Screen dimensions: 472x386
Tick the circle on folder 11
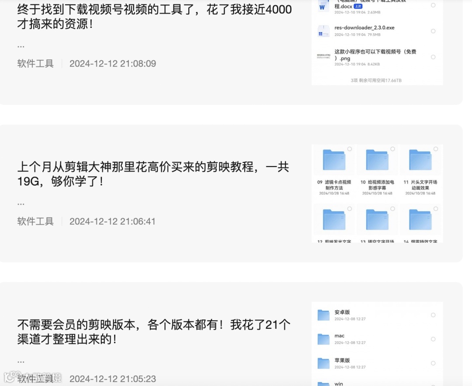tap(436, 149)
